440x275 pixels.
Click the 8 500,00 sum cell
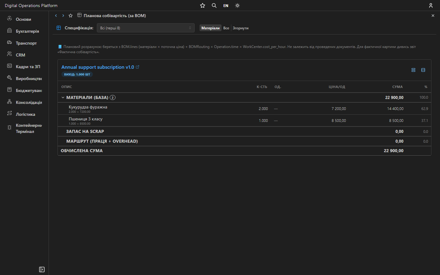[x=396, y=120]
